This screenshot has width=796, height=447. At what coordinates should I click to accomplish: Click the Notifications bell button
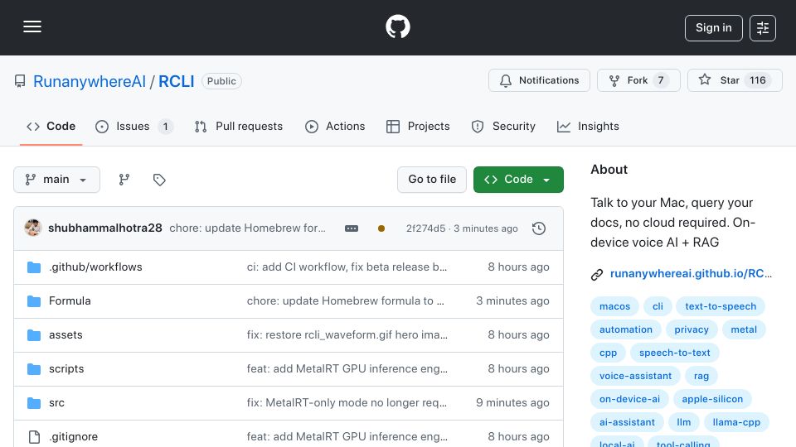click(x=539, y=80)
